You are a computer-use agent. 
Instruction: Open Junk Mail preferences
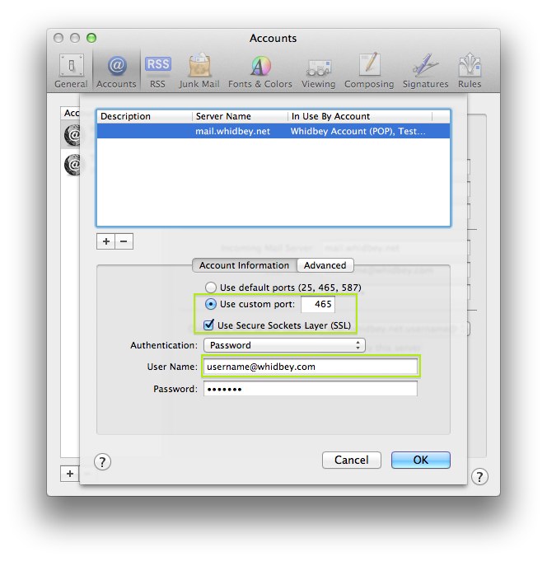pyautogui.click(x=199, y=71)
